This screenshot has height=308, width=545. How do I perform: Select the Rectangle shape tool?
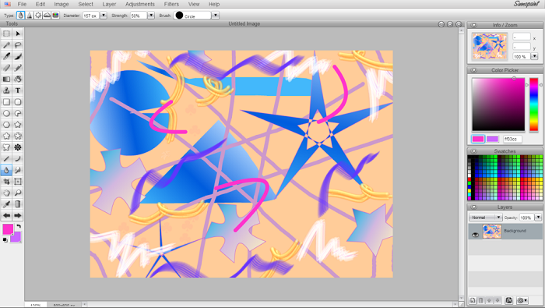click(6, 102)
